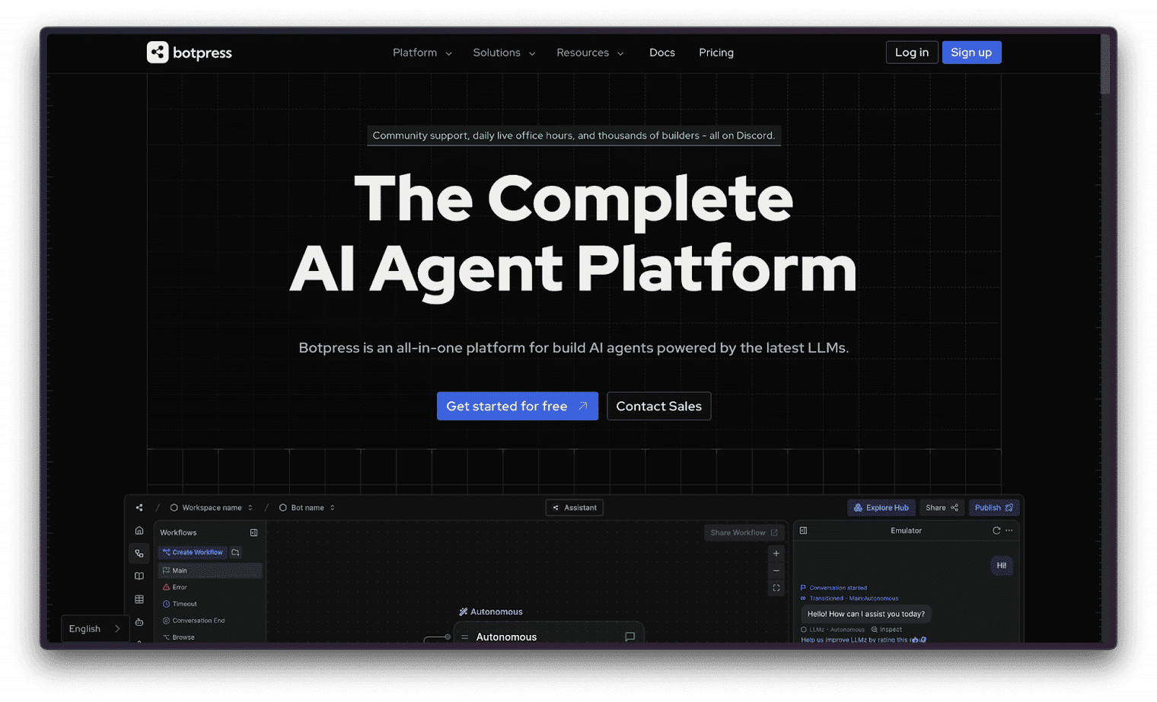Viewport: 1157px width, 702px height.
Task: Click the drag handle icon on Autonomous node
Action: tap(464, 637)
